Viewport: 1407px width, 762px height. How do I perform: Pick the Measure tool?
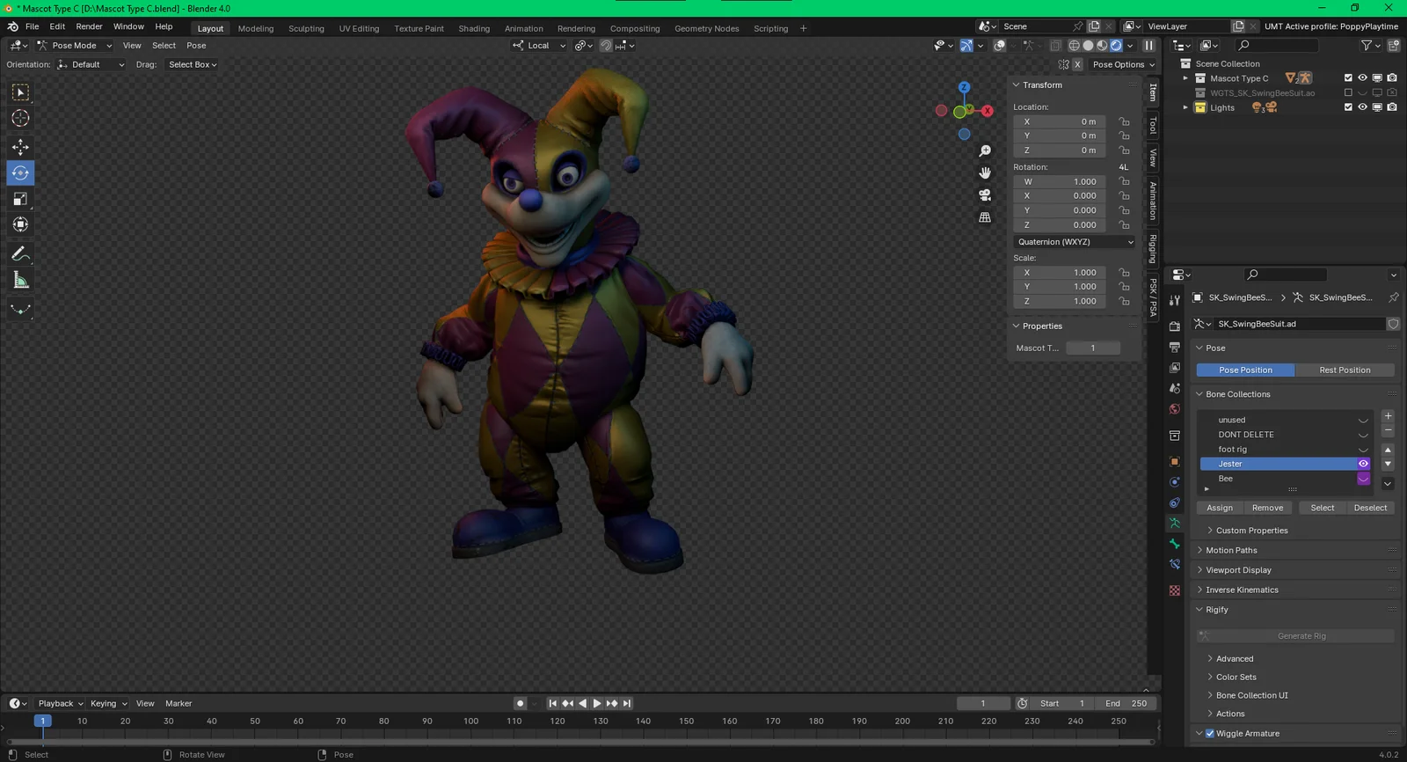pyautogui.click(x=20, y=281)
